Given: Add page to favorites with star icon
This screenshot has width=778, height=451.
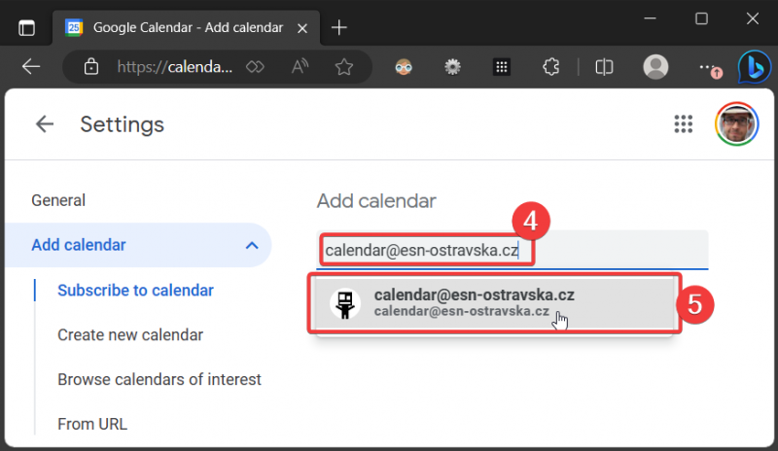Looking at the screenshot, I should (343, 67).
